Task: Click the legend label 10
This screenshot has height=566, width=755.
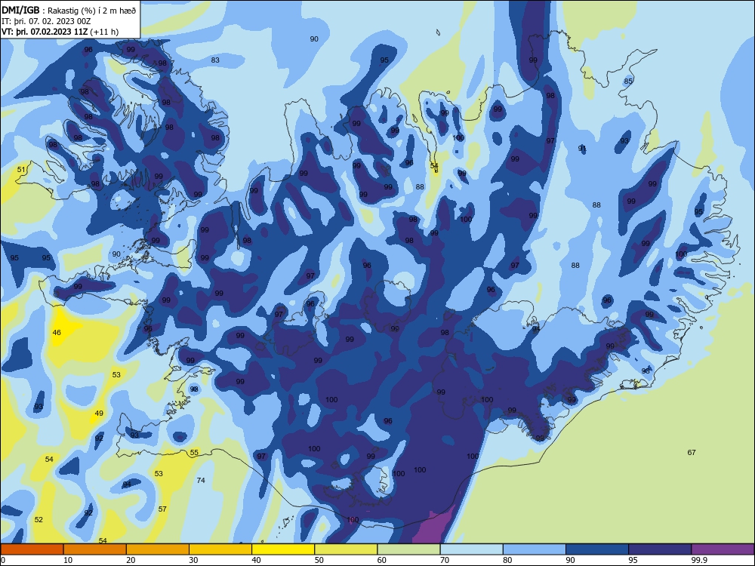Action: (68, 560)
